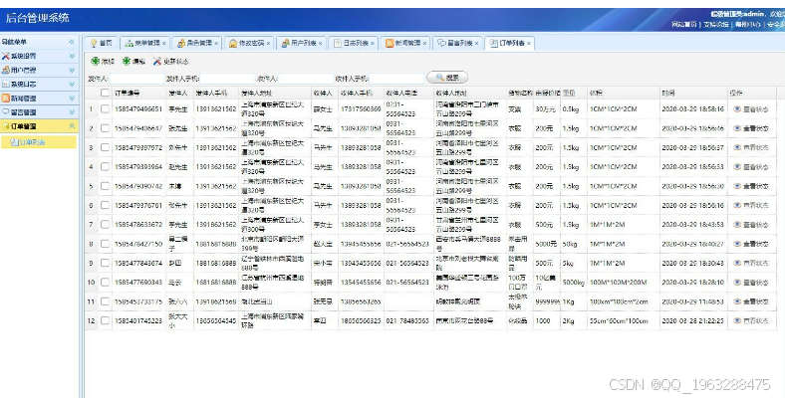Close the 用户列表 tab
This screenshot has height=398, width=785.
click(x=321, y=44)
